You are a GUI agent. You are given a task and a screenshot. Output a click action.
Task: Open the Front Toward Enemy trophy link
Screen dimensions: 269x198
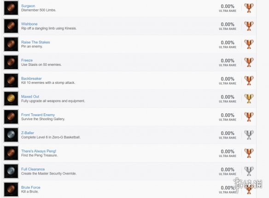(x=38, y=115)
